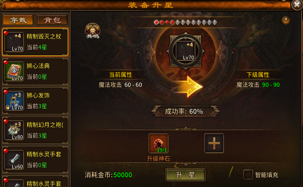The width and height of the screenshot is (303, 187).
Task: Select the 狮心发饰 当前3星 entry
Action: pos(35,101)
